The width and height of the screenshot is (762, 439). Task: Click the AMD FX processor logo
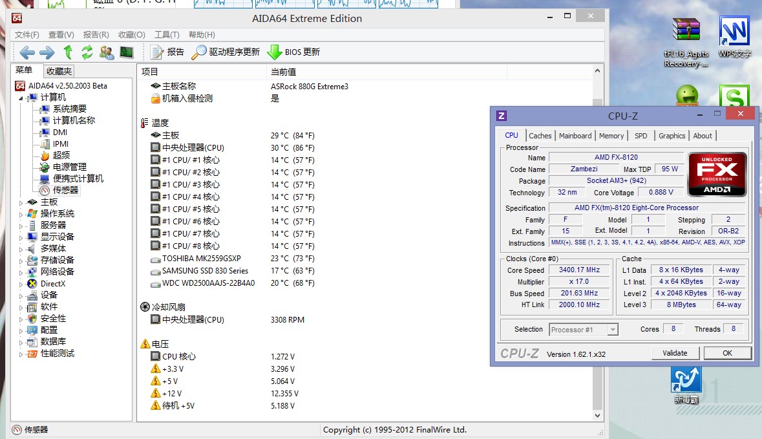(717, 174)
